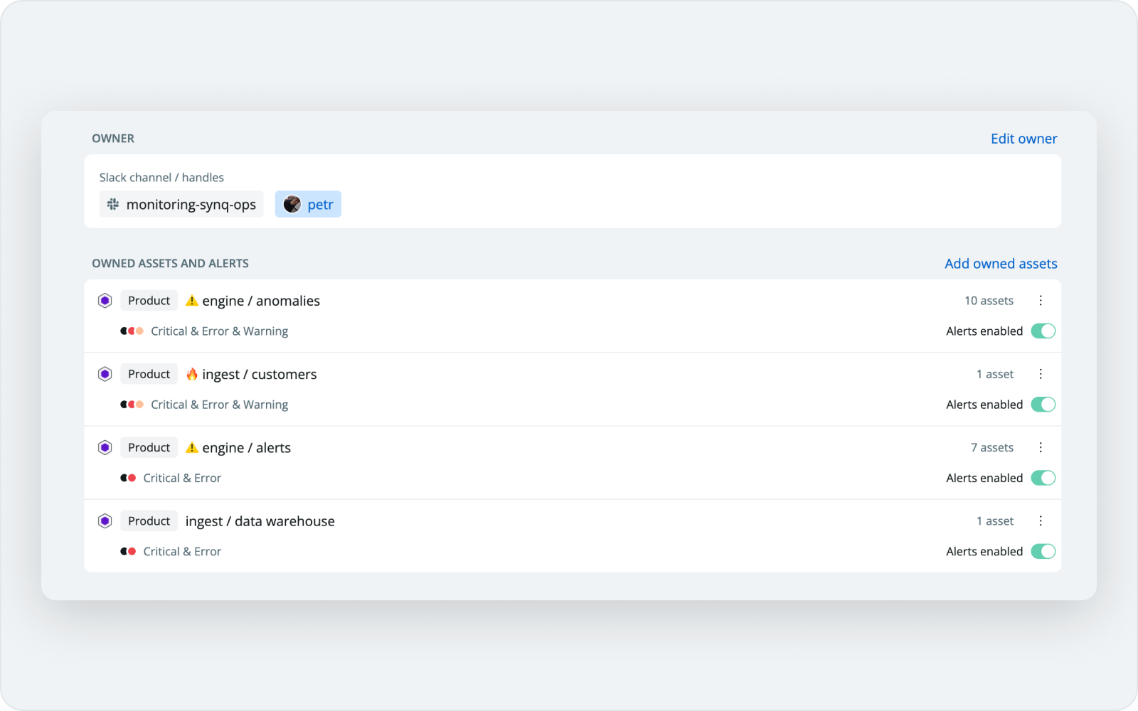Select the hexagon icon beside engine / anomalies
Viewport: 1138px width, 711px height.
click(105, 300)
